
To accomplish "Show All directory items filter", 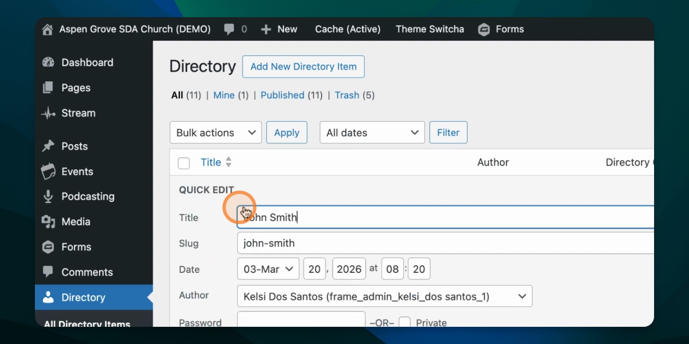I will pyautogui.click(x=177, y=95).
